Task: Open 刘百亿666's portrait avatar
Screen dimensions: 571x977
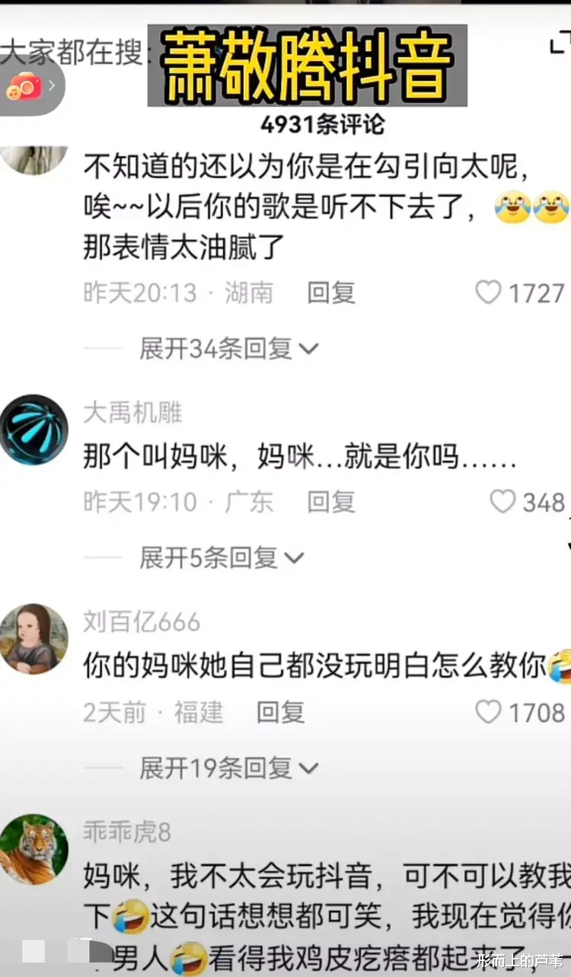Action: coord(33,639)
